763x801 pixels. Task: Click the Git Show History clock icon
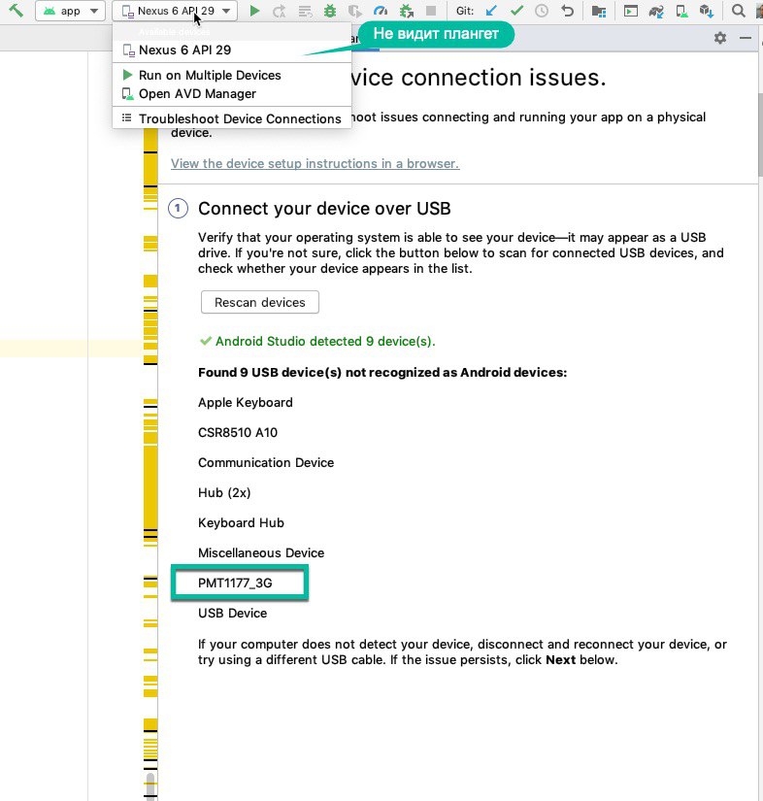click(x=542, y=11)
